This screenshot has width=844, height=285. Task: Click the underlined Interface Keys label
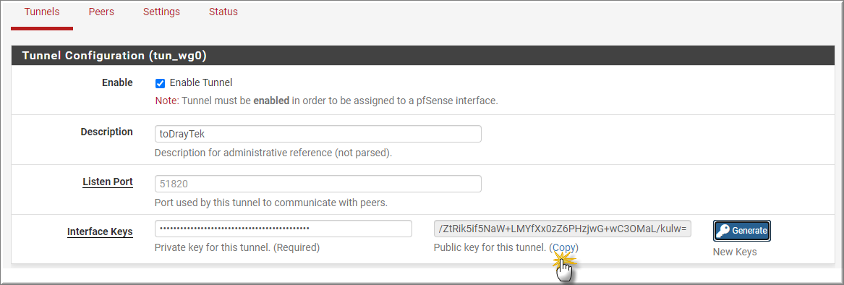pos(100,232)
